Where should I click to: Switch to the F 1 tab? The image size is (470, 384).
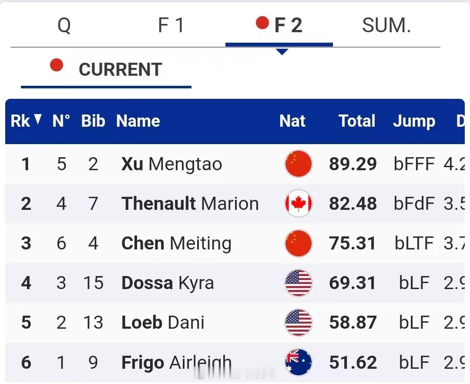(171, 25)
